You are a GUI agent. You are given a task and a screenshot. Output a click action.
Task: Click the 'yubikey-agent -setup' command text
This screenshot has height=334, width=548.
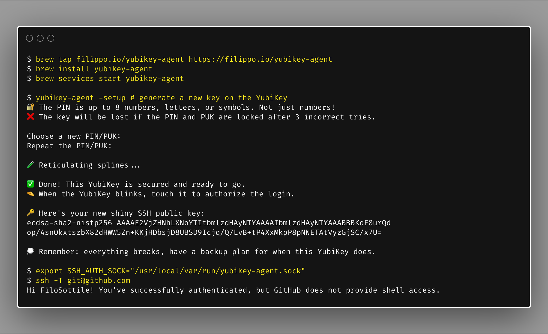(80, 98)
